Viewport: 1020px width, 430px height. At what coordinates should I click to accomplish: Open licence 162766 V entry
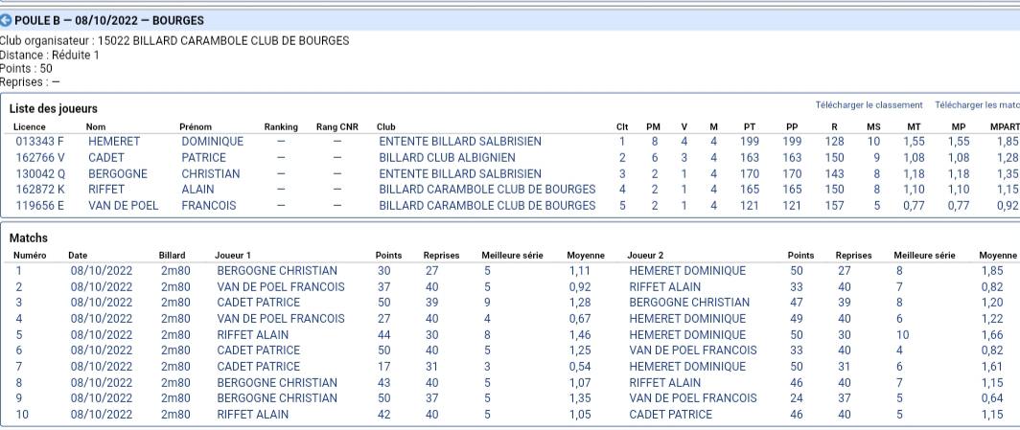tap(37, 157)
